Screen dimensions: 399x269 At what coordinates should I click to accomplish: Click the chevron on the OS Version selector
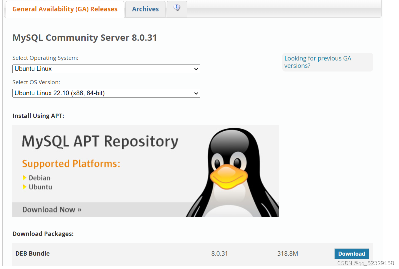[x=196, y=93]
